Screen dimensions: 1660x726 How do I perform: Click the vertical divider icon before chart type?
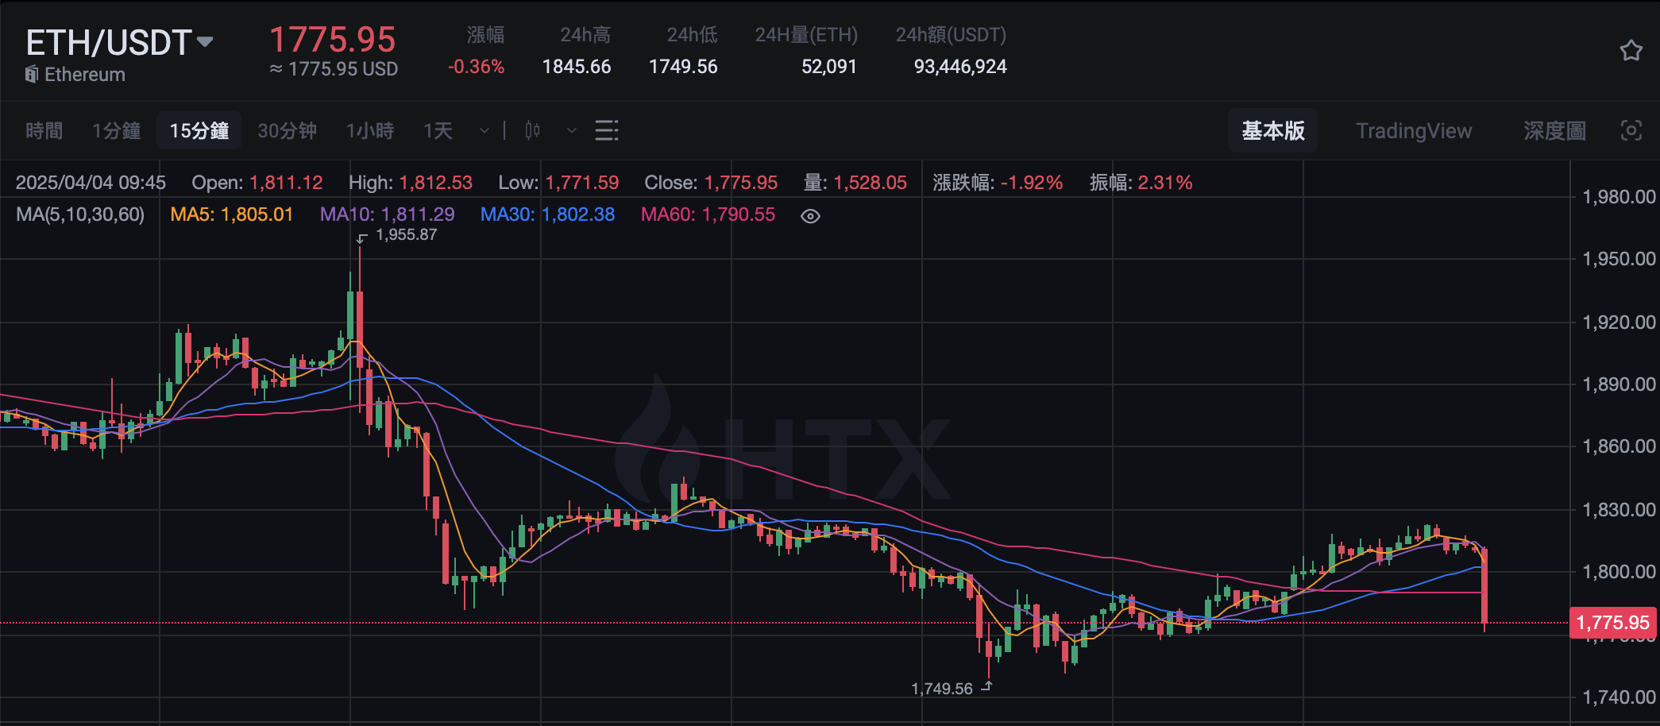click(504, 130)
